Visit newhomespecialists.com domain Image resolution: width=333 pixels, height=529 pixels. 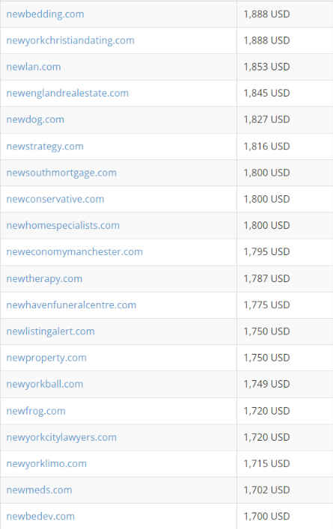click(x=63, y=225)
